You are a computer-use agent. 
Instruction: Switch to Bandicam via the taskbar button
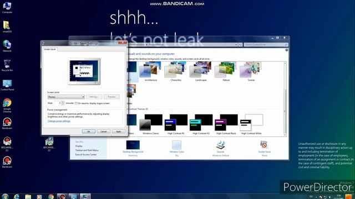click(x=62, y=196)
